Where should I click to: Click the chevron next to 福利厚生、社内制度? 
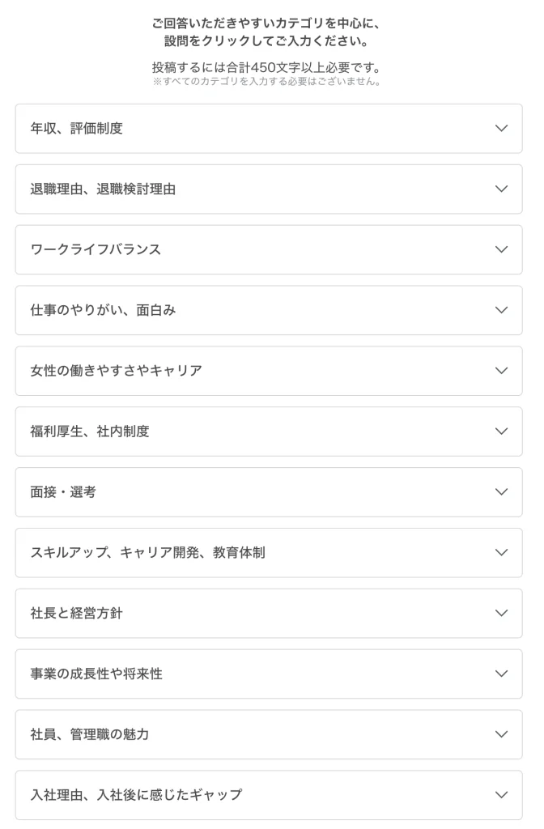500,432
